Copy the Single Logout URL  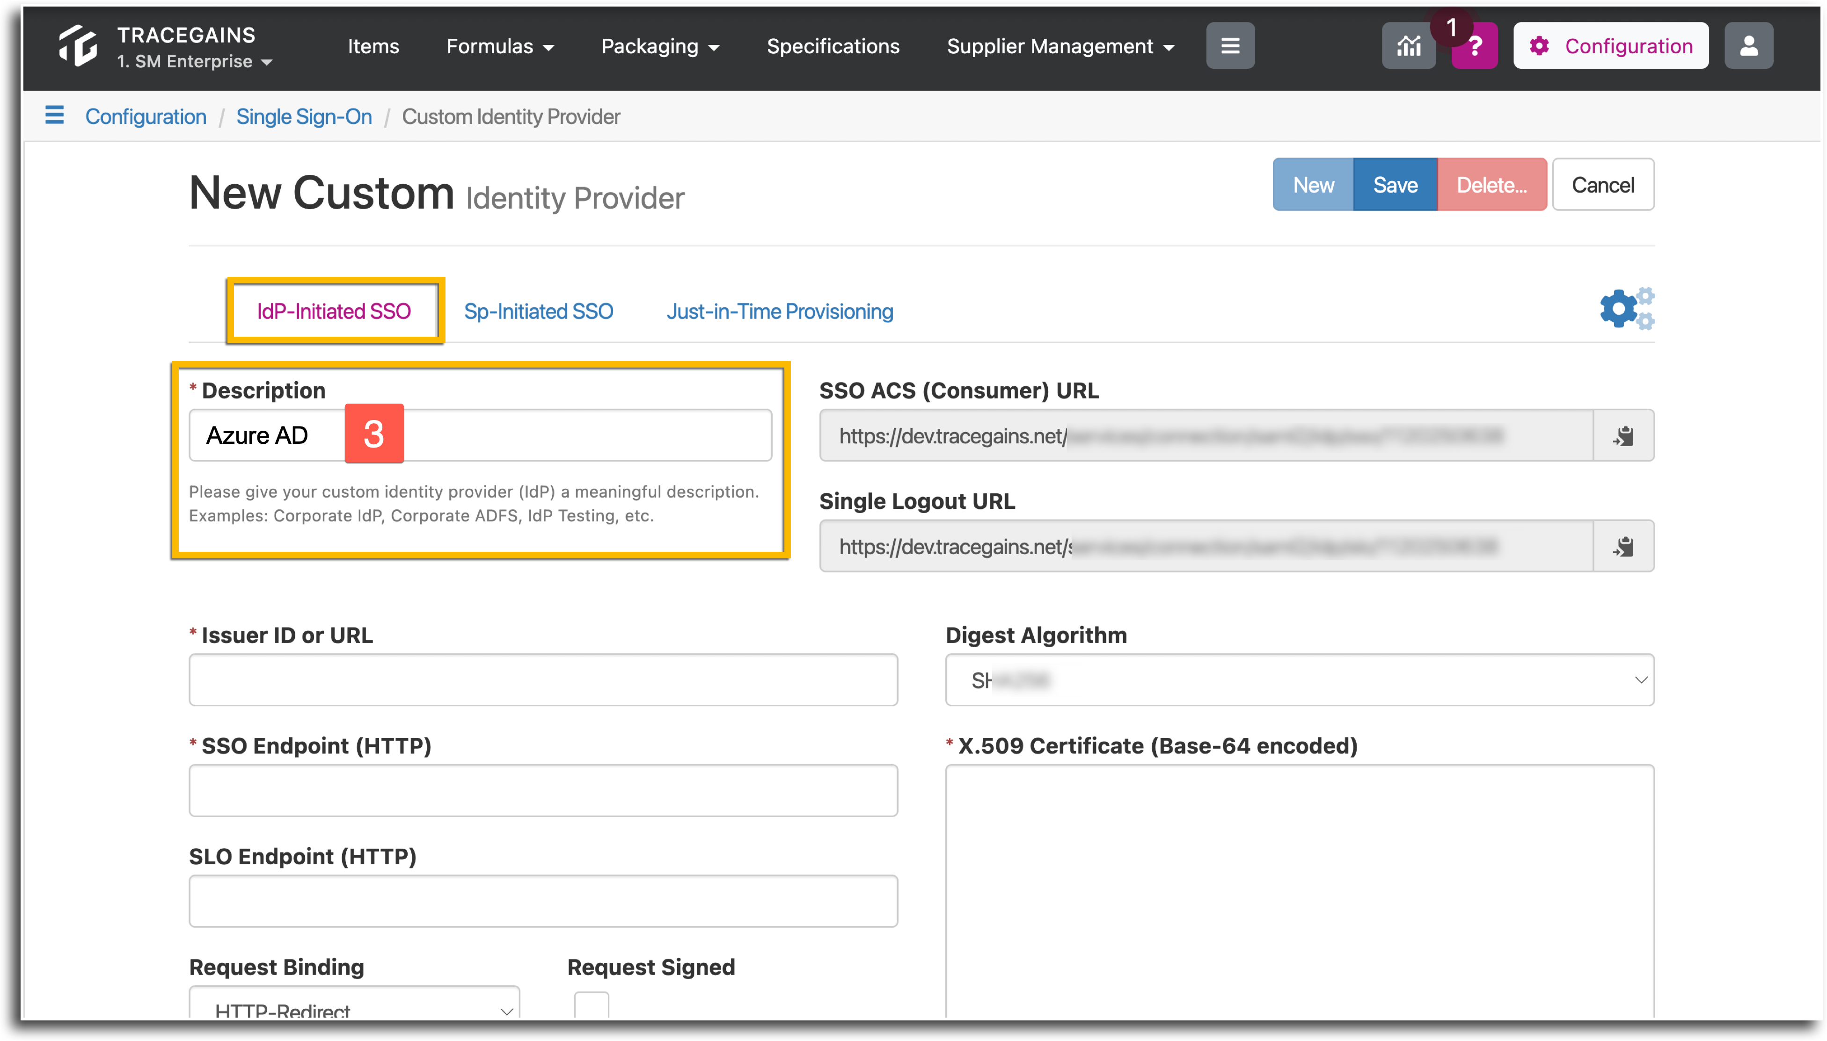click(x=1624, y=546)
